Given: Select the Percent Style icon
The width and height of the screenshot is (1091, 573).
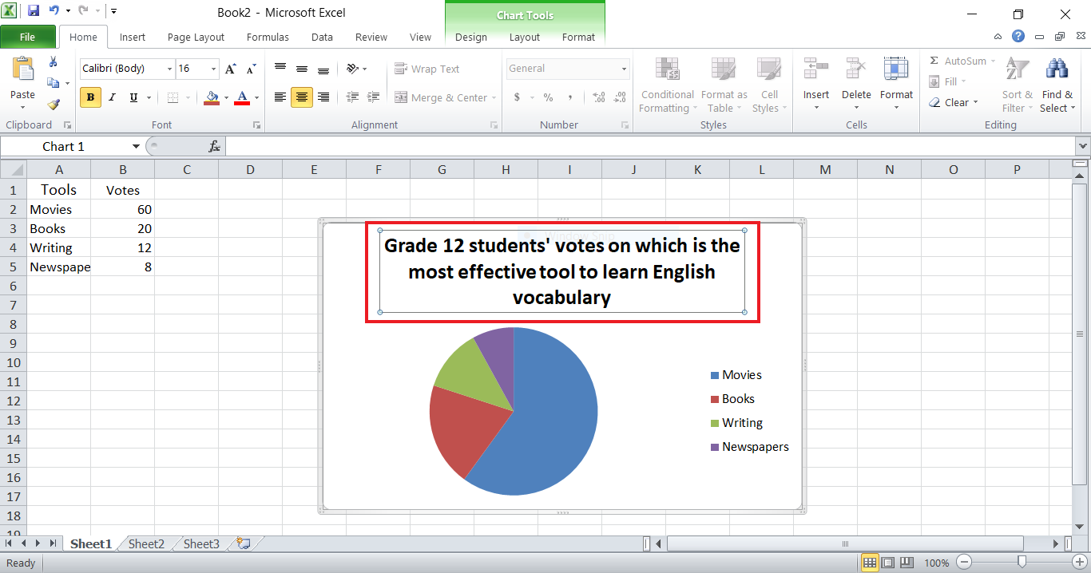Looking at the screenshot, I should coord(548,97).
